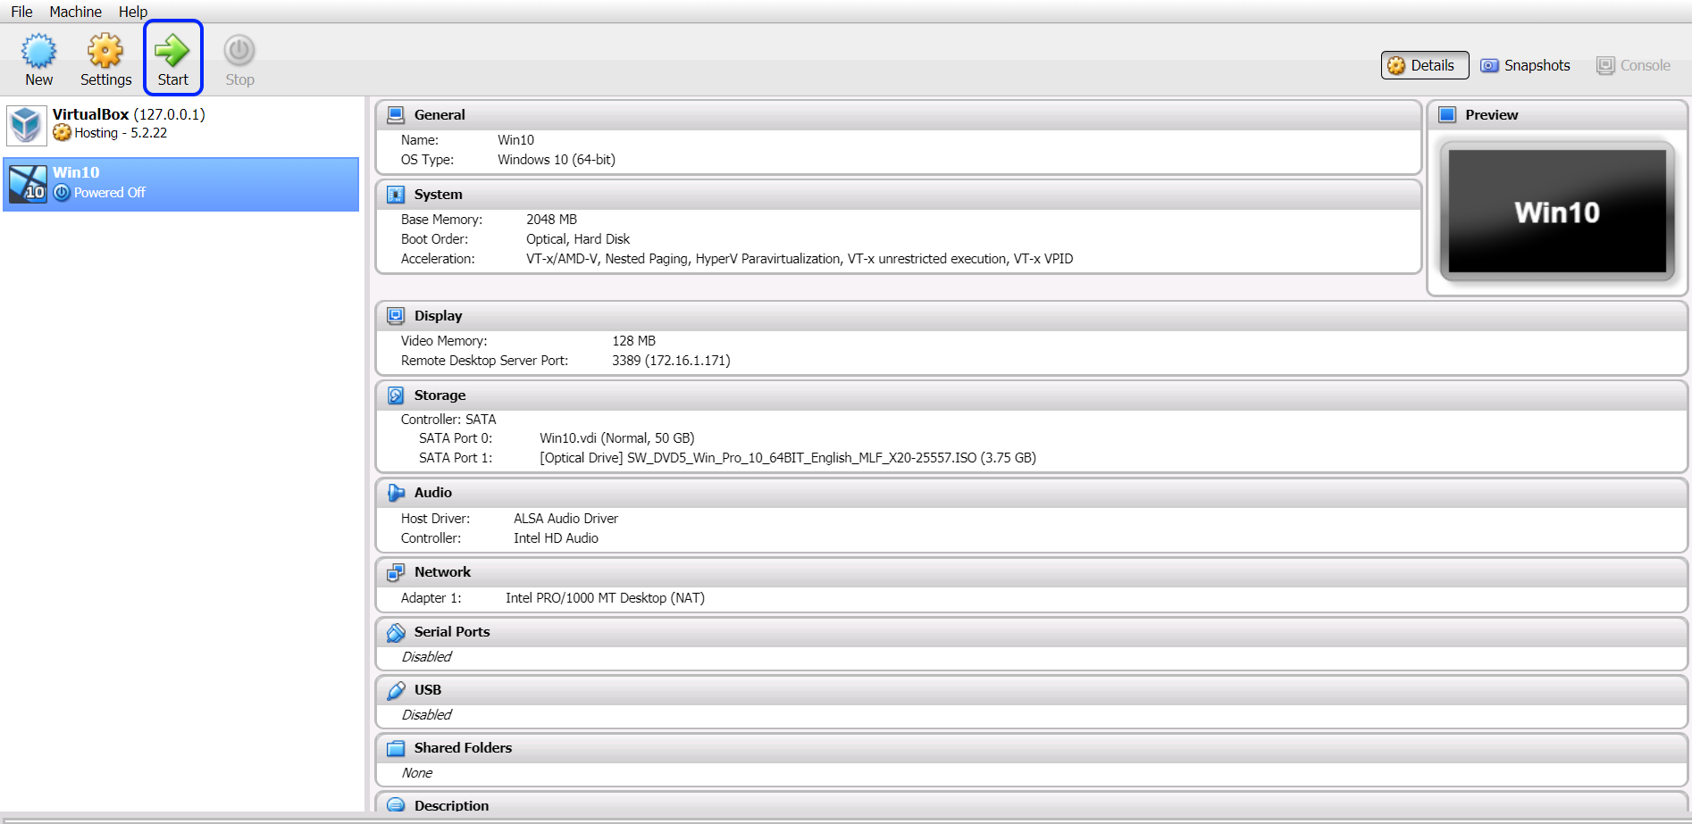Screen dimensions: 1692x824
Task: Click the Shared Folders folder icon
Action: pyautogui.click(x=396, y=748)
